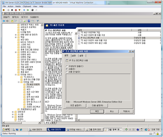Click the Export list icon
The width and height of the screenshot is (163, 137).
point(24,21)
